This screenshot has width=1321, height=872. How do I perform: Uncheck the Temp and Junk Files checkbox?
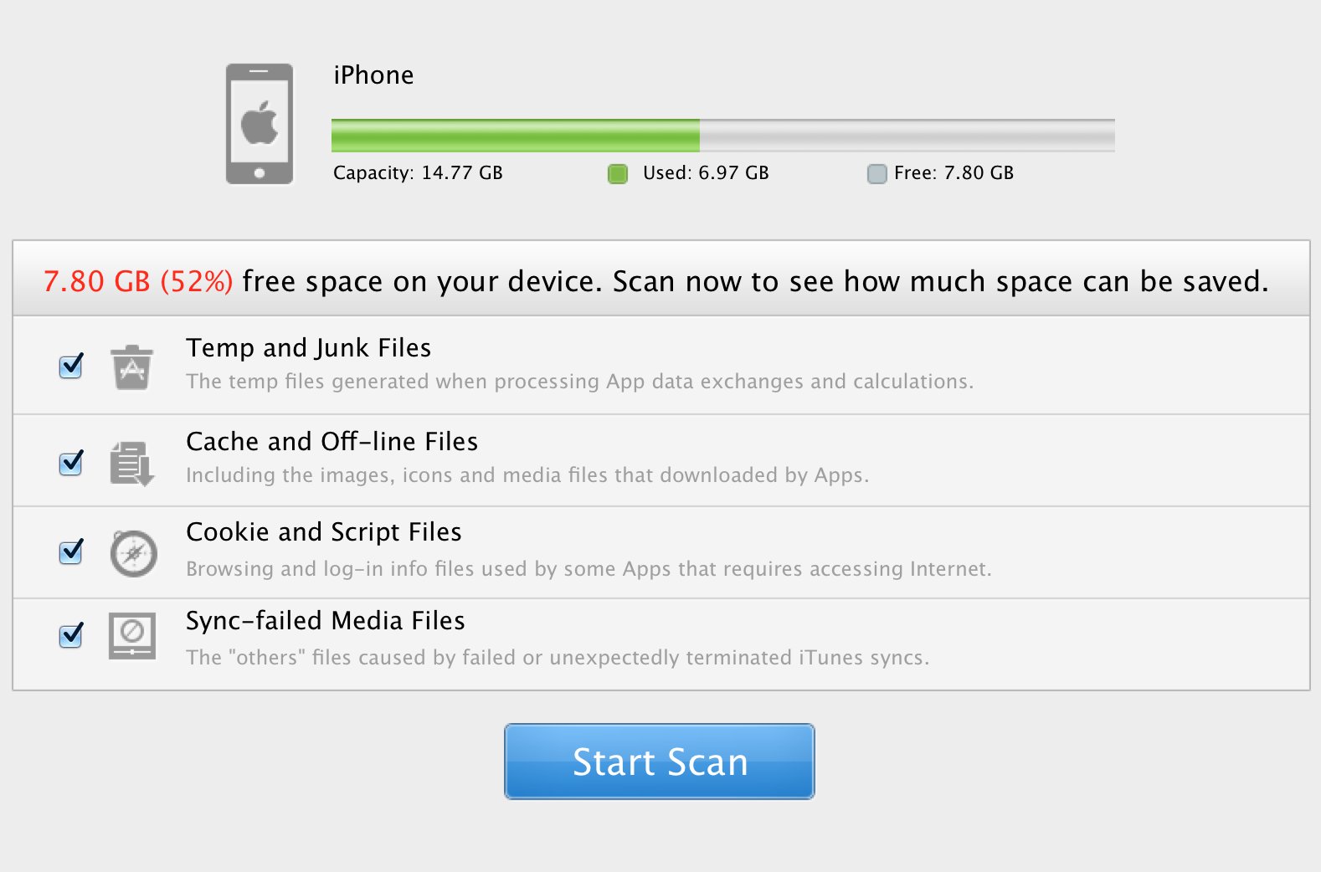pyautogui.click(x=71, y=366)
